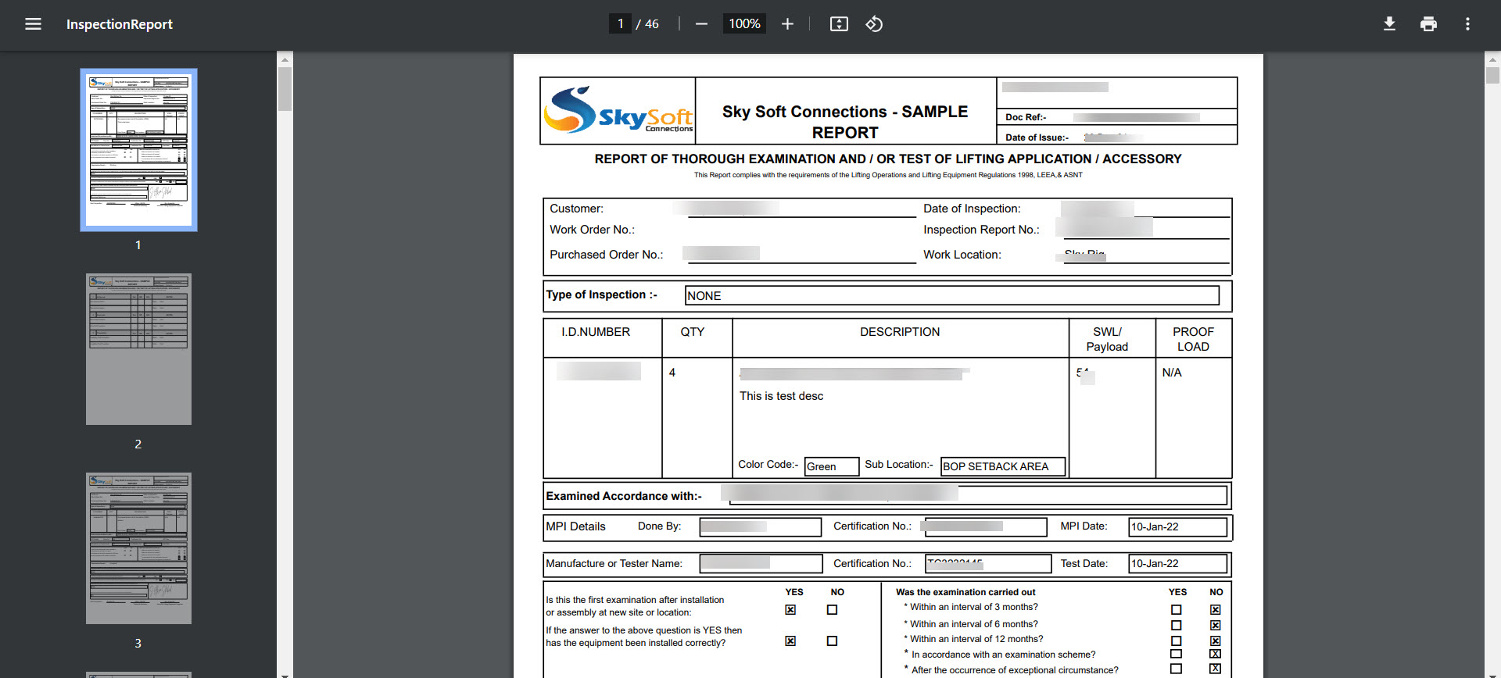The image size is (1501, 678).
Task: Click the document vertical scrollbar
Action: point(1492,76)
